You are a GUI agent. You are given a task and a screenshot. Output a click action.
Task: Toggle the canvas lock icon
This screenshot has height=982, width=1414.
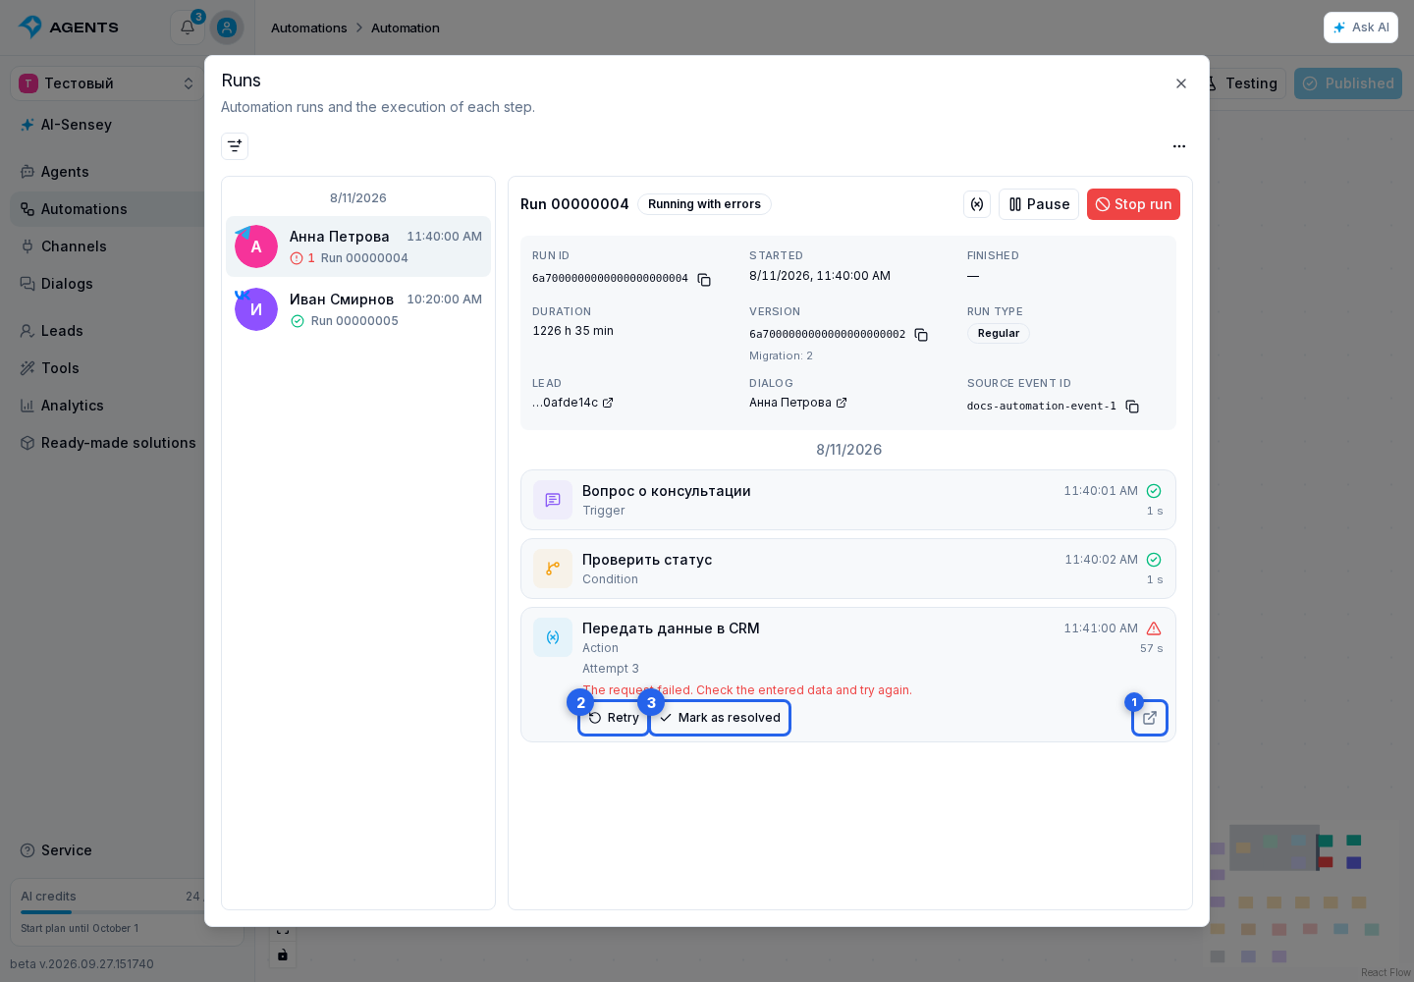[283, 955]
